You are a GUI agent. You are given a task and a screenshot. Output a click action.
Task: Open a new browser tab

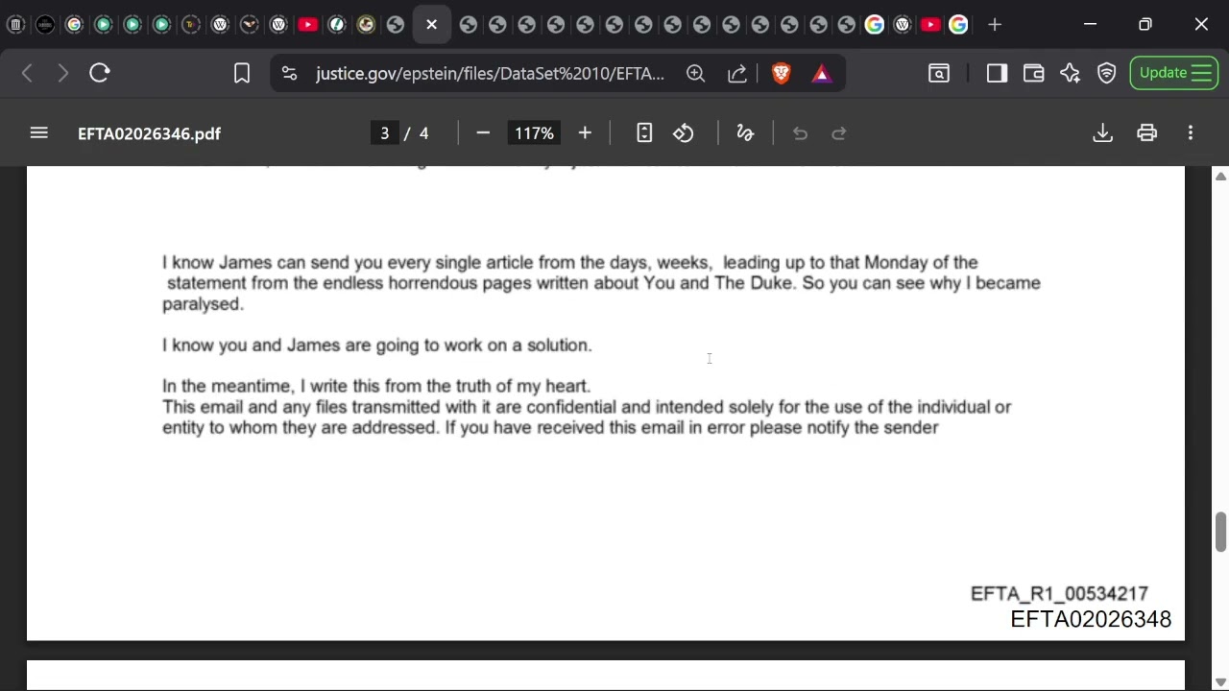coord(995,25)
